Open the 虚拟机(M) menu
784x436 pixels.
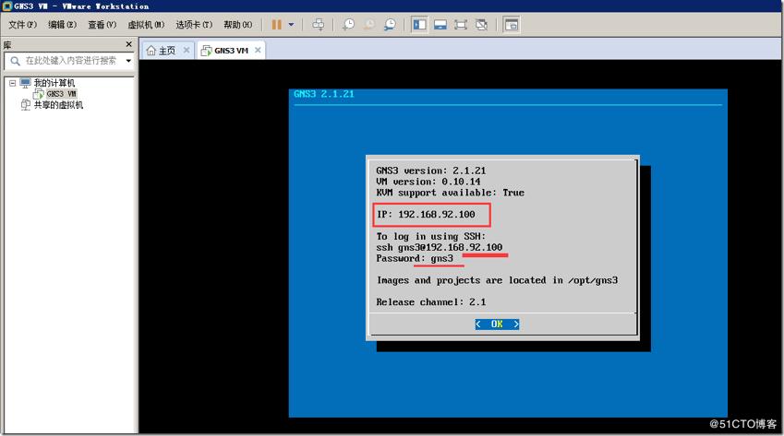(x=146, y=25)
